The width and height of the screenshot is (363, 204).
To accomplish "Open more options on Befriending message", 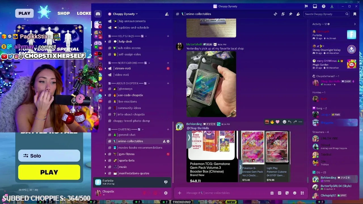I will 300,122.
